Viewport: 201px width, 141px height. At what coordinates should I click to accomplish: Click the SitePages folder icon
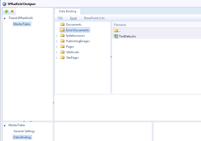click(x=62, y=57)
